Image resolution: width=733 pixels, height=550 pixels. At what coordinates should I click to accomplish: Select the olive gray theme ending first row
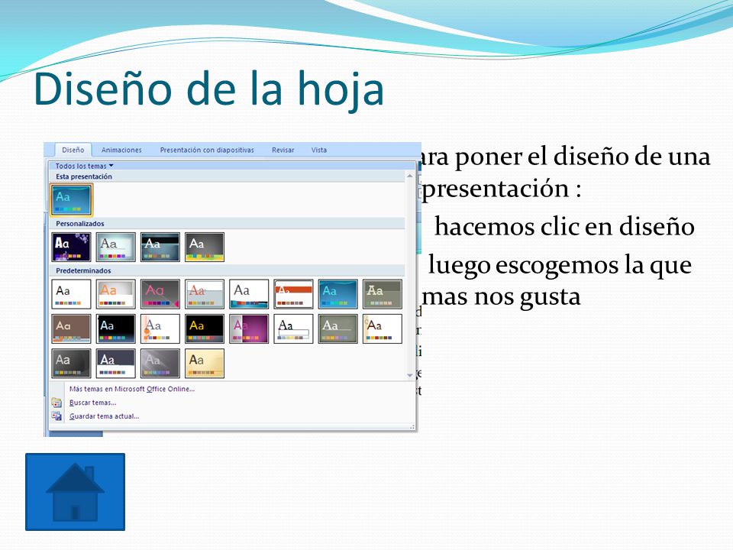pos(383,294)
